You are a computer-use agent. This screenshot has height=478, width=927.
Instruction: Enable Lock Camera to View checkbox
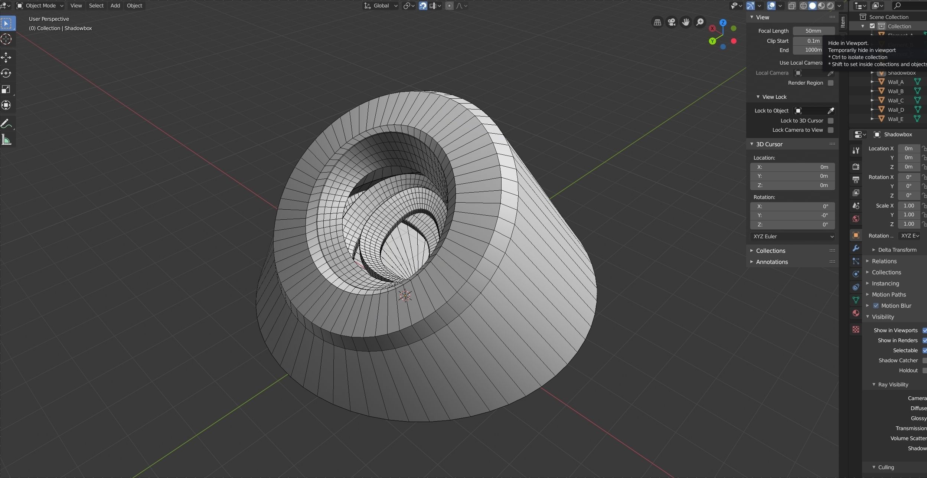[830, 130]
